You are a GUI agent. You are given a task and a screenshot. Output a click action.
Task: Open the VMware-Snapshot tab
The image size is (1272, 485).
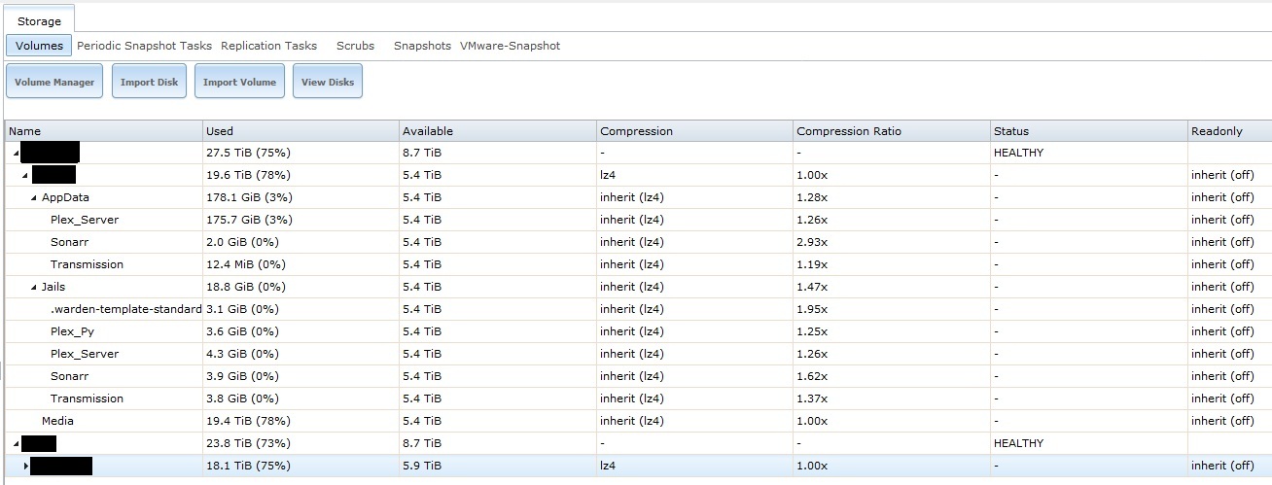(x=510, y=46)
